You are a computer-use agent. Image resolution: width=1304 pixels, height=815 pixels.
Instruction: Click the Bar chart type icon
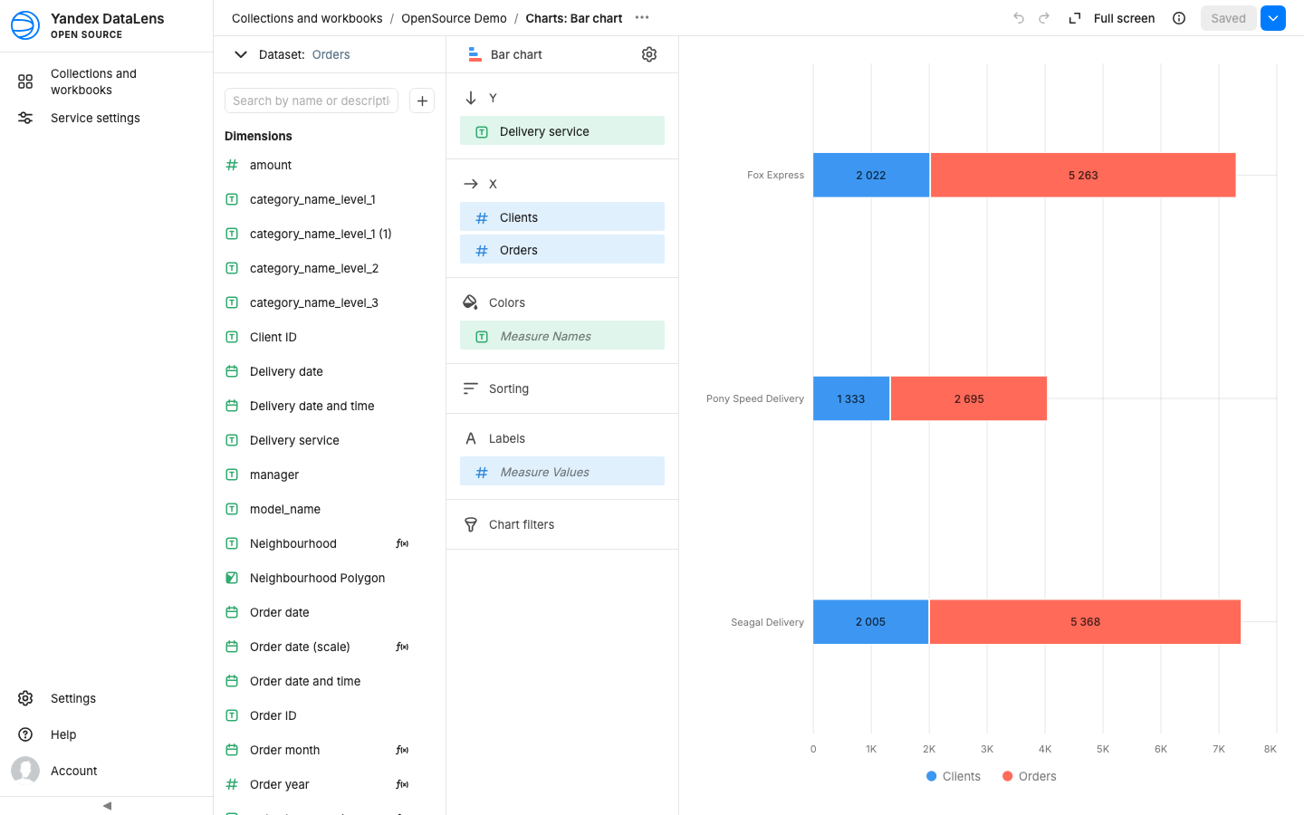pyautogui.click(x=475, y=54)
